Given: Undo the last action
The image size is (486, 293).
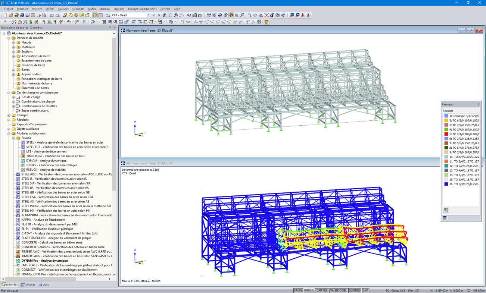Looking at the screenshot, I should coord(52,15).
